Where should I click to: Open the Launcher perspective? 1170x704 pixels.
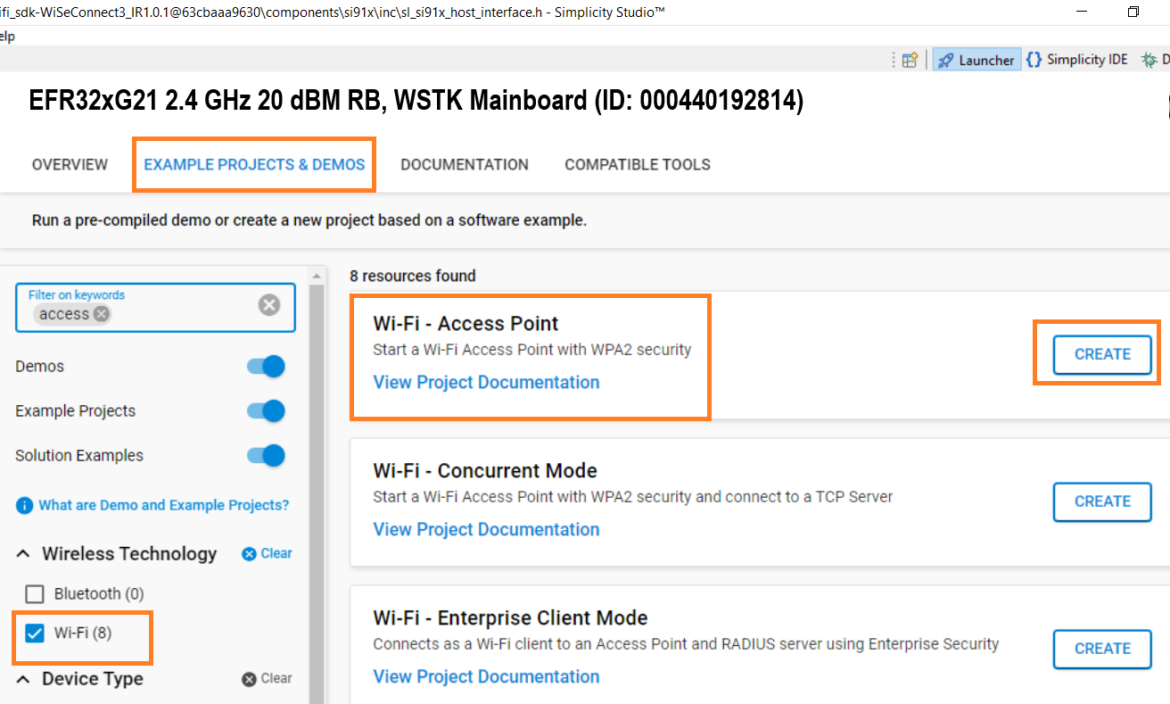(976, 60)
